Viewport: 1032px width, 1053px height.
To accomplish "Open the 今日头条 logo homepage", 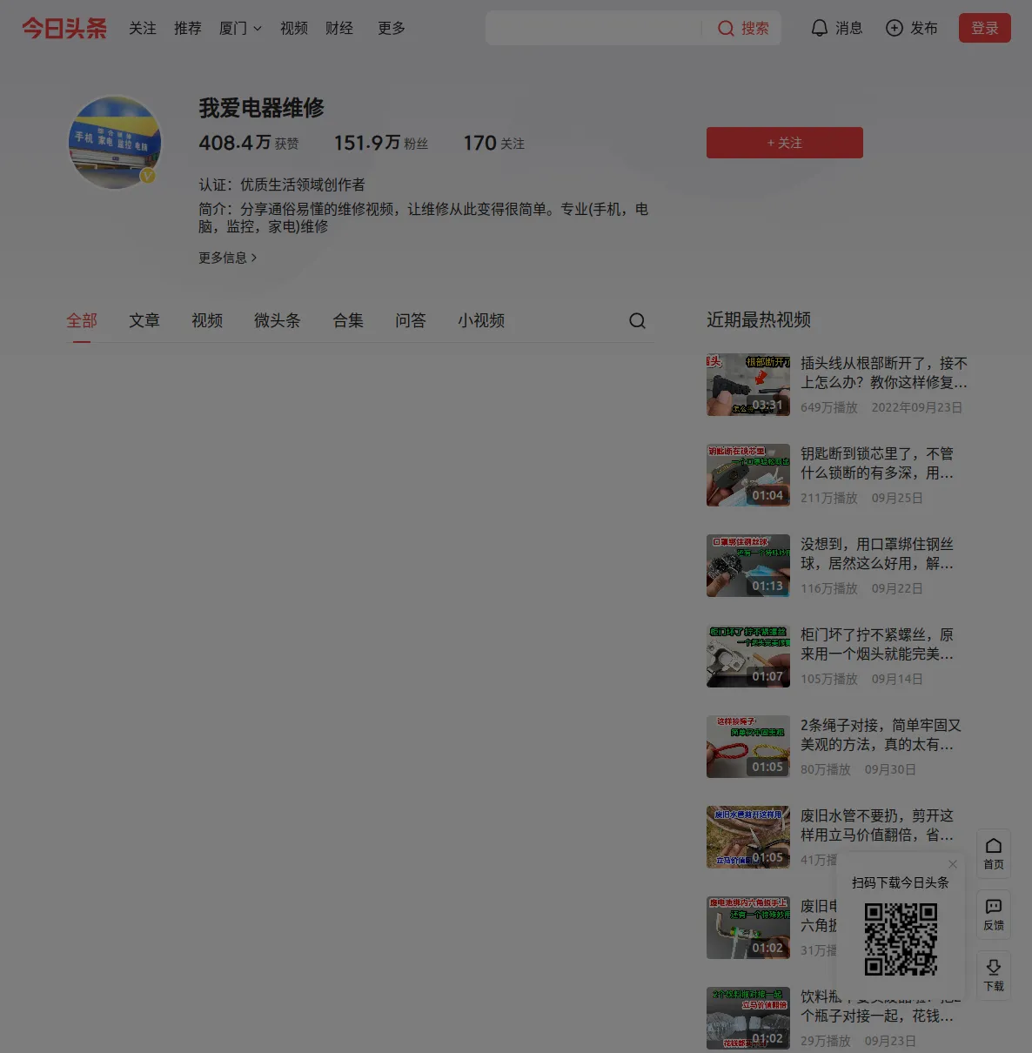I will pos(64,29).
